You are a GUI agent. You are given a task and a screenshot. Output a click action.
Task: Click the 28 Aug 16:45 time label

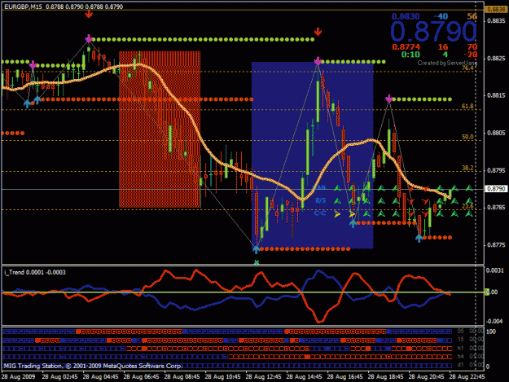(x=344, y=377)
